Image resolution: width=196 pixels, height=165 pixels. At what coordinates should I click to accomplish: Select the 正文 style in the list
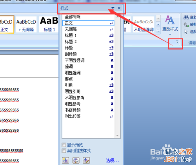pos(88,23)
